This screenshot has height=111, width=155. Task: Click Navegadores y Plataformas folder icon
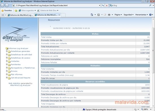[9, 68]
